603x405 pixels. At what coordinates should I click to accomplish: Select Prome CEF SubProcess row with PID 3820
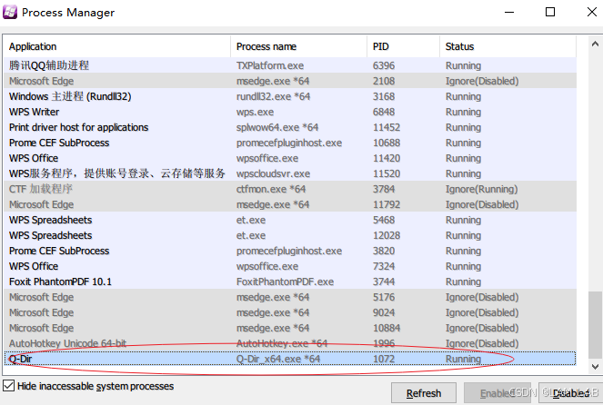coord(290,251)
